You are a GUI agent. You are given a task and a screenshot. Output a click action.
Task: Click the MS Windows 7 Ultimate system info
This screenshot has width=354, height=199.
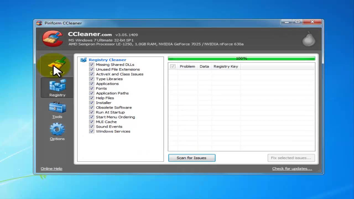coord(101,40)
